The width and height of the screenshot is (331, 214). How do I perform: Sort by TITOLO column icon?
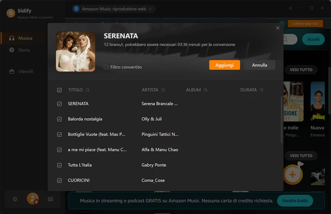pos(87,90)
